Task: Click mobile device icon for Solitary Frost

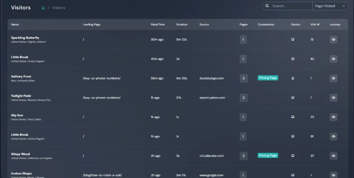Action: click(x=293, y=78)
